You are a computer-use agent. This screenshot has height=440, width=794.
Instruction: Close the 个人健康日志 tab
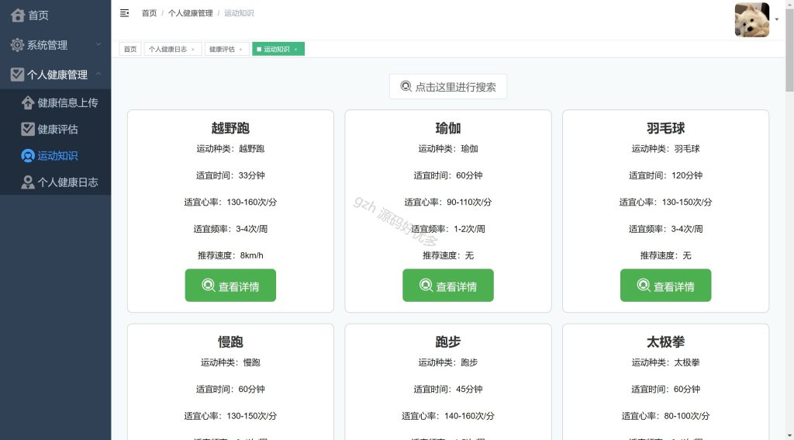click(193, 50)
